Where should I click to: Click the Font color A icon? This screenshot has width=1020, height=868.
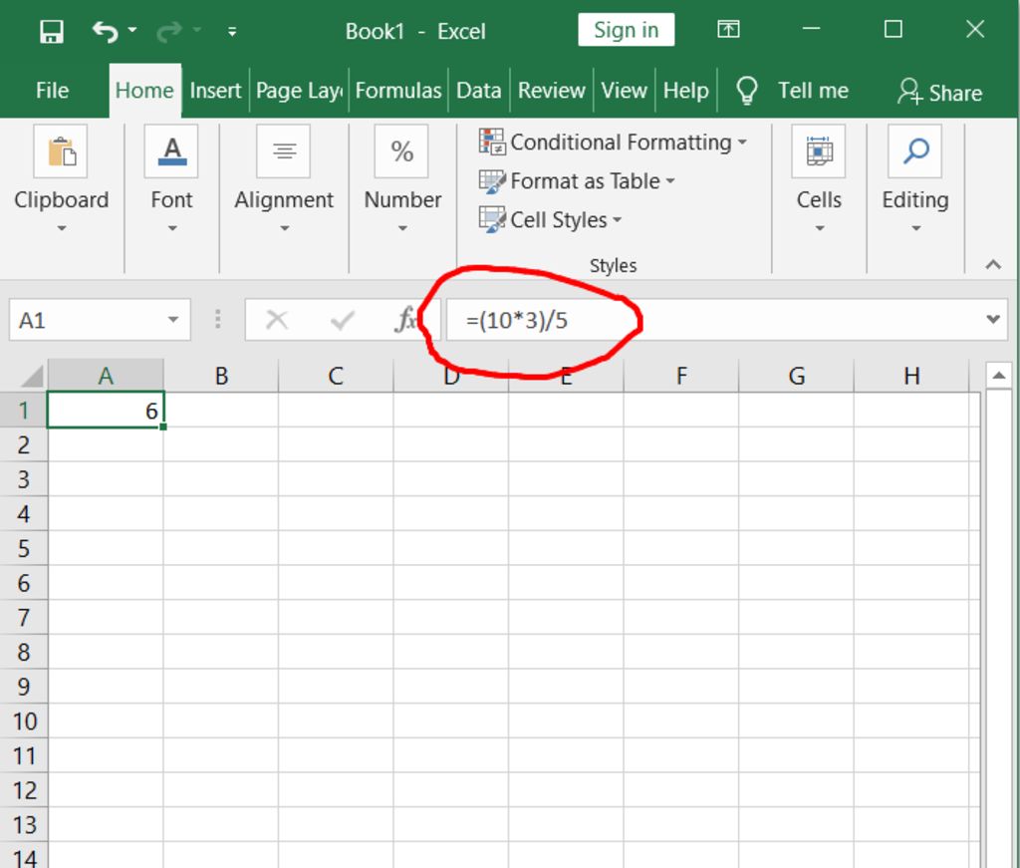[x=171, y=150]
